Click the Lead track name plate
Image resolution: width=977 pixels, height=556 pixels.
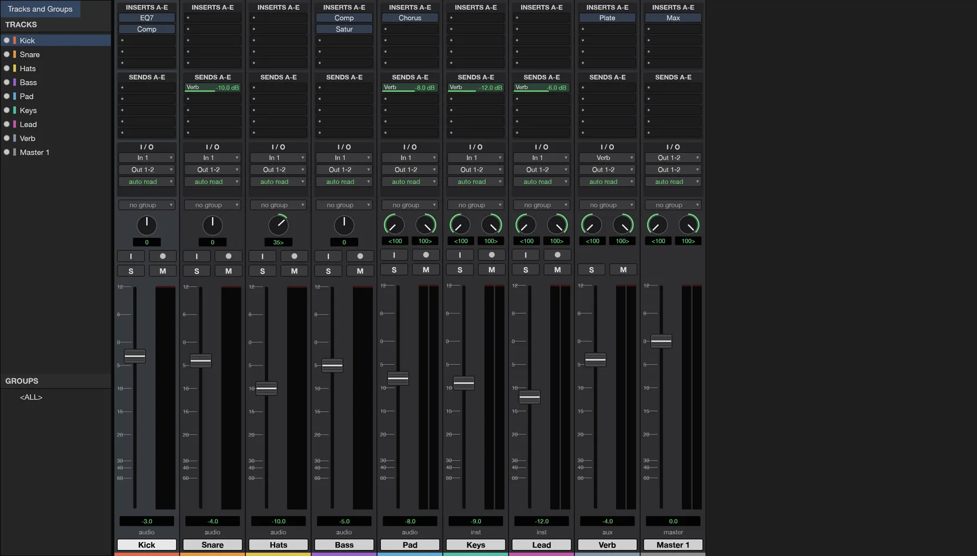pyautogui.click(x=542, y=545)
